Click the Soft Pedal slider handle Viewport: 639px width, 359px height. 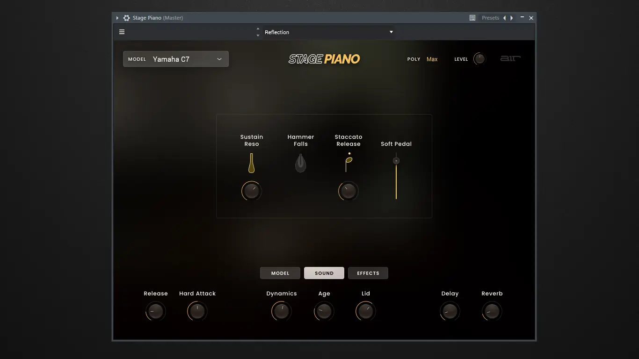pyautogui.click(x=396, y=161)
